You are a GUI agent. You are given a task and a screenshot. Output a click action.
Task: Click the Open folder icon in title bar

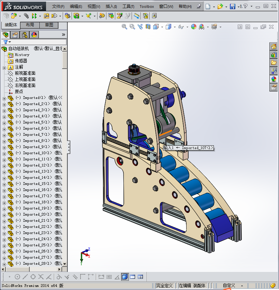coord(220,6)
